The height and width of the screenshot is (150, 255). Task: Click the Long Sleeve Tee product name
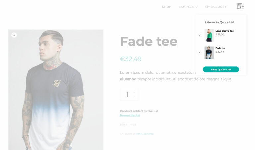[x=224, y=31]
